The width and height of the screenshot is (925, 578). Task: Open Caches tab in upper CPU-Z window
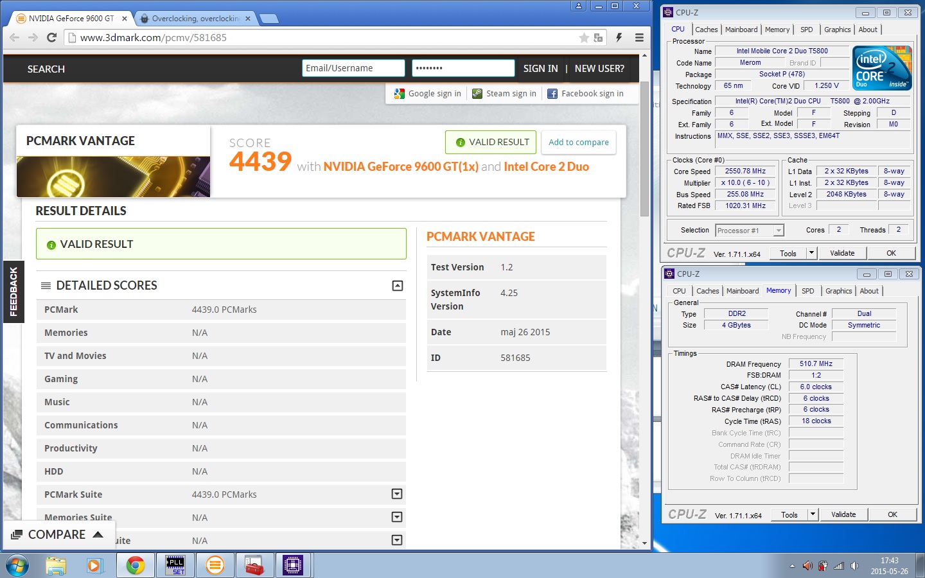pyautogui.click(x=706, y=30)
